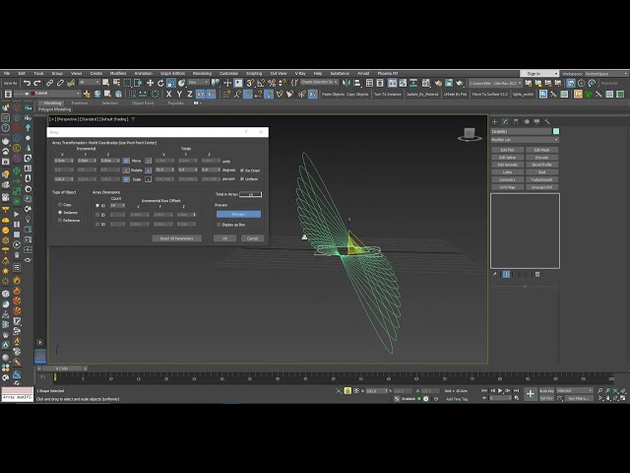Enable the Display as Box checkbox

pyautogui.click(x=219, y=225)
